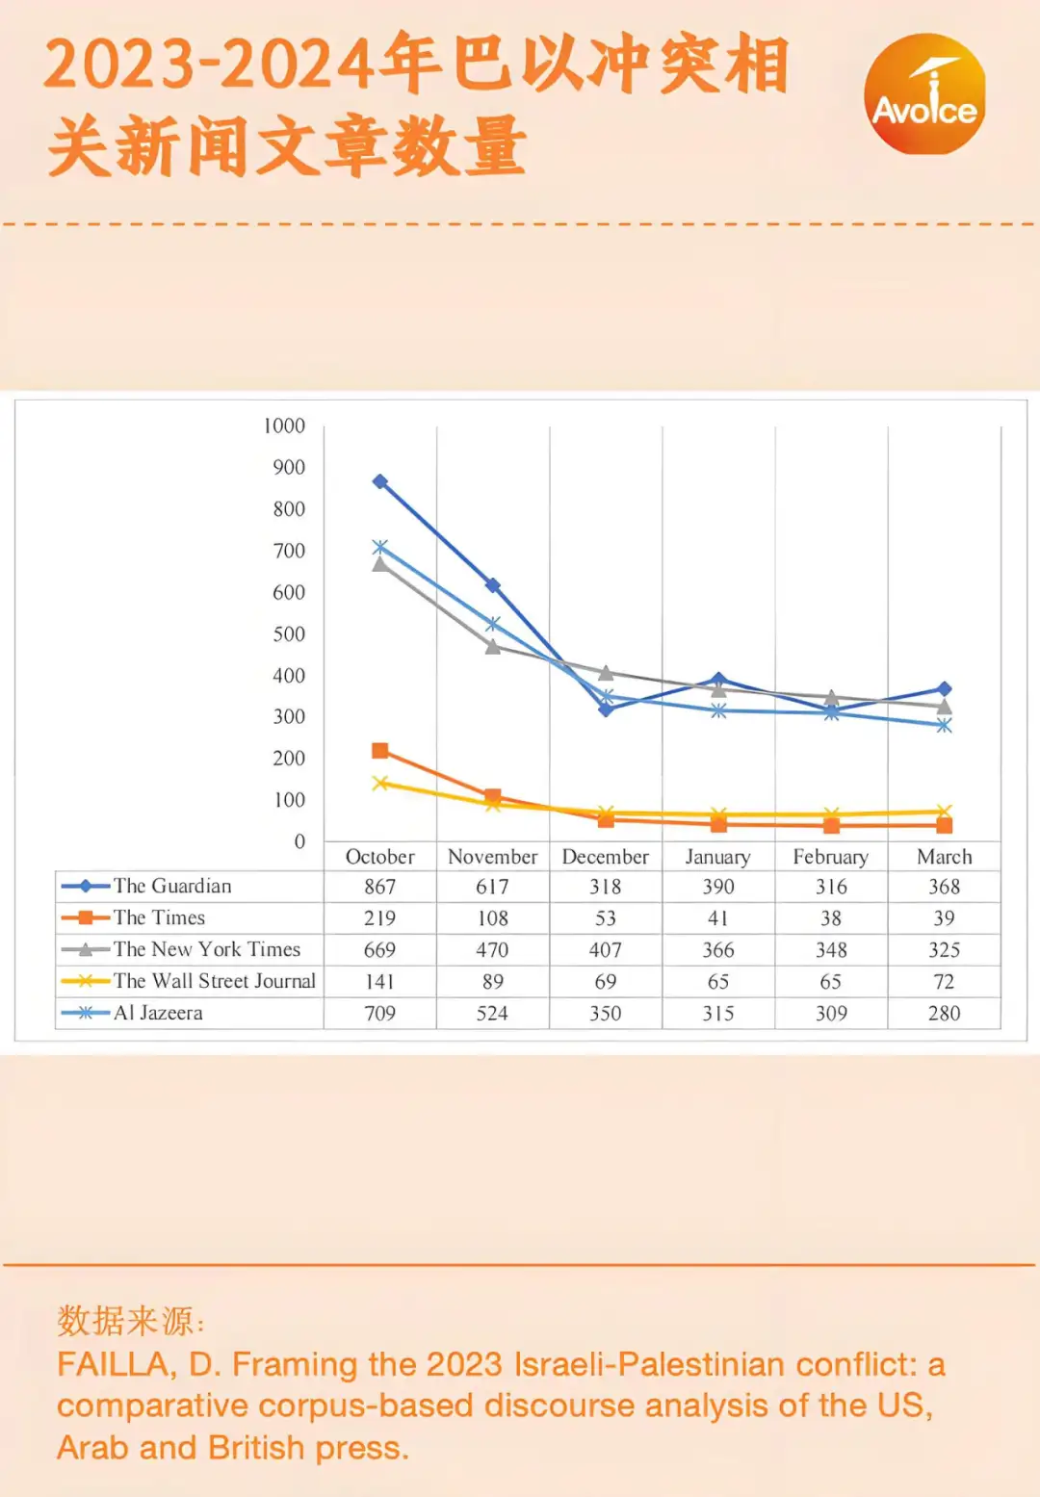
Task: Click the March column header
Action: click(x=945, y=857)
